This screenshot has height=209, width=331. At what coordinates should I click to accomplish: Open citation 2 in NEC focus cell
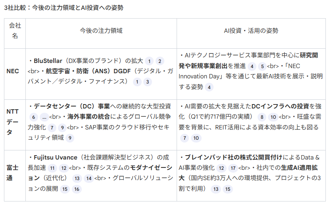(160, 61)
